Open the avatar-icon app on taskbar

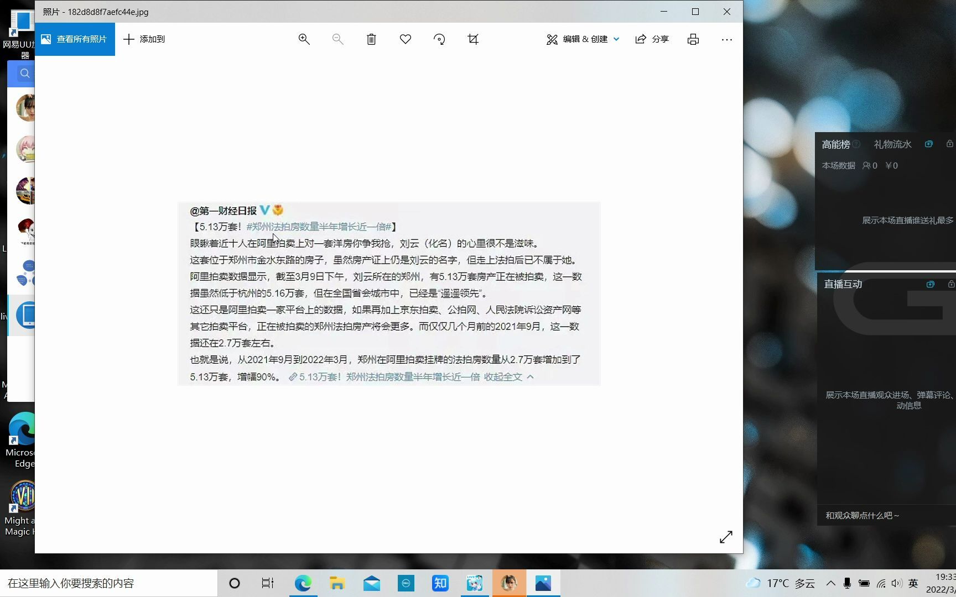click(x=509, y=583)
